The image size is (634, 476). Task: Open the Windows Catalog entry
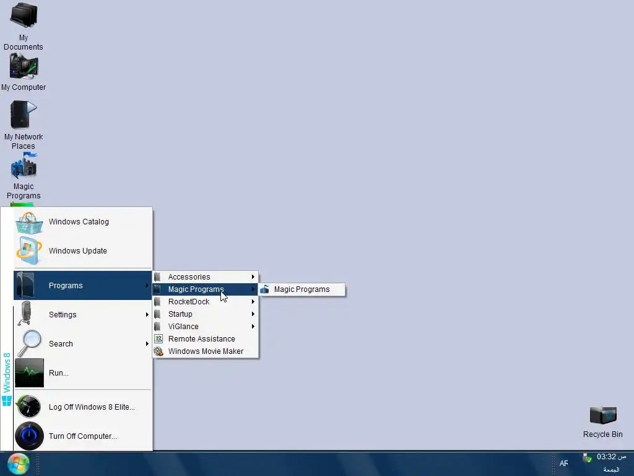tap(84, 223)
